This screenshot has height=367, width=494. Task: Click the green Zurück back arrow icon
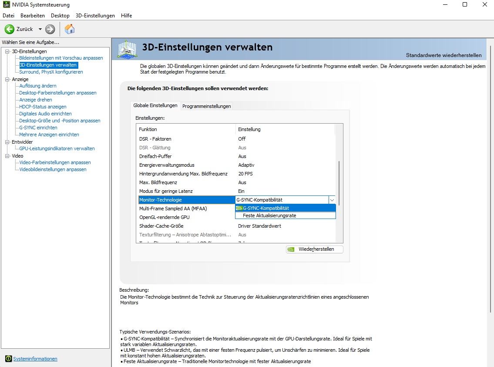click(10, 29)
